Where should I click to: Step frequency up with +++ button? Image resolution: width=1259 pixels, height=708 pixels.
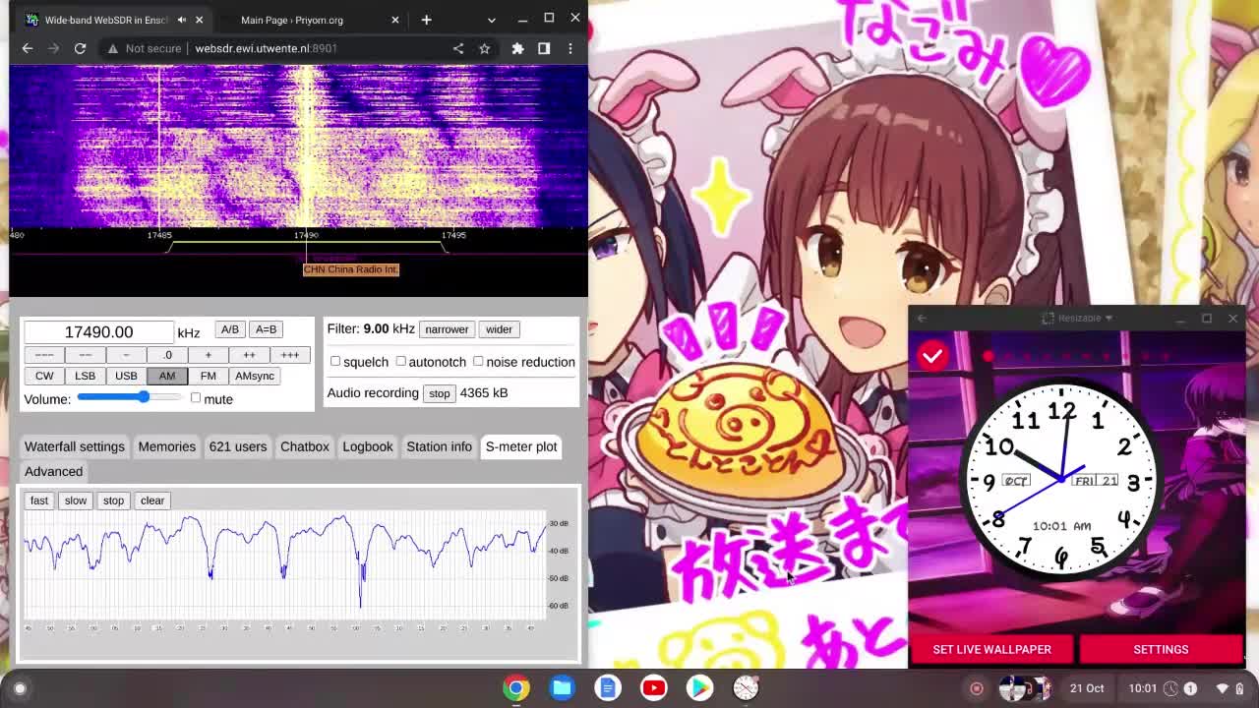pyautogui.click(x=289, y=355)
